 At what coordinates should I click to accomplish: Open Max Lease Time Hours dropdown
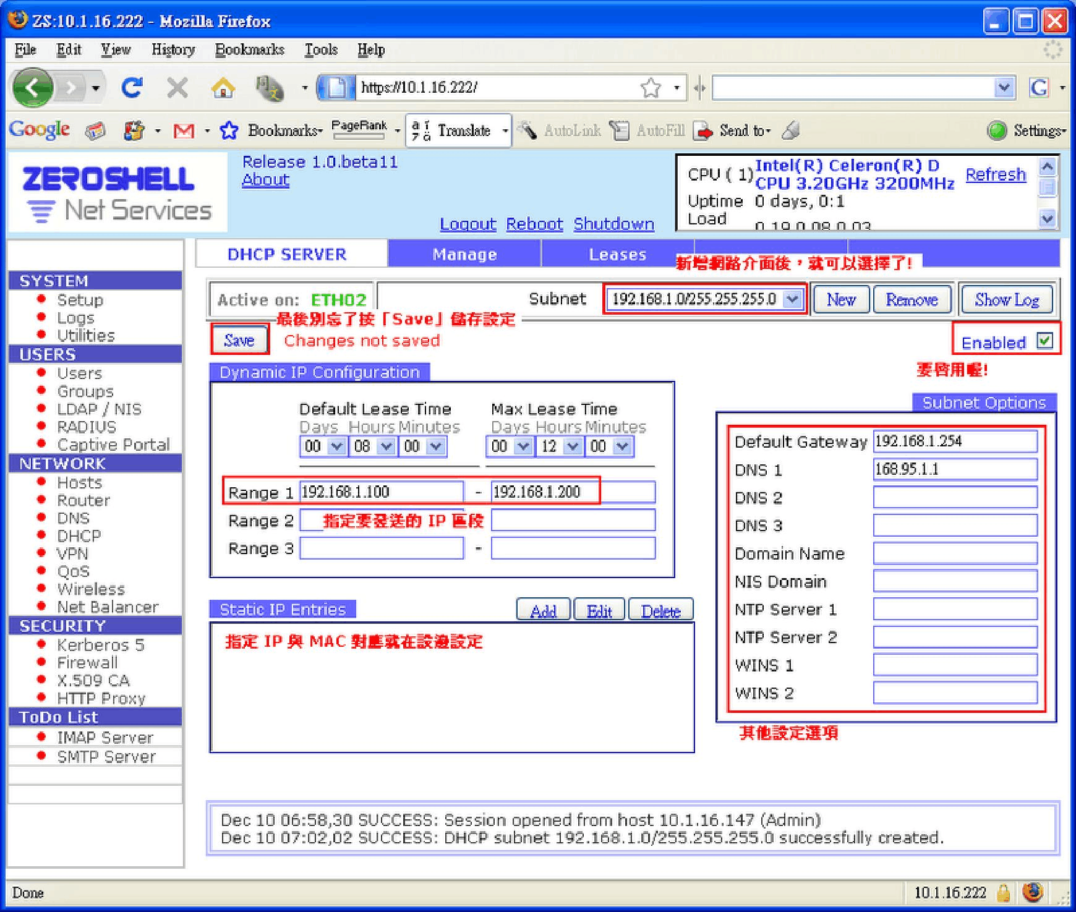[x=573, y=446]
